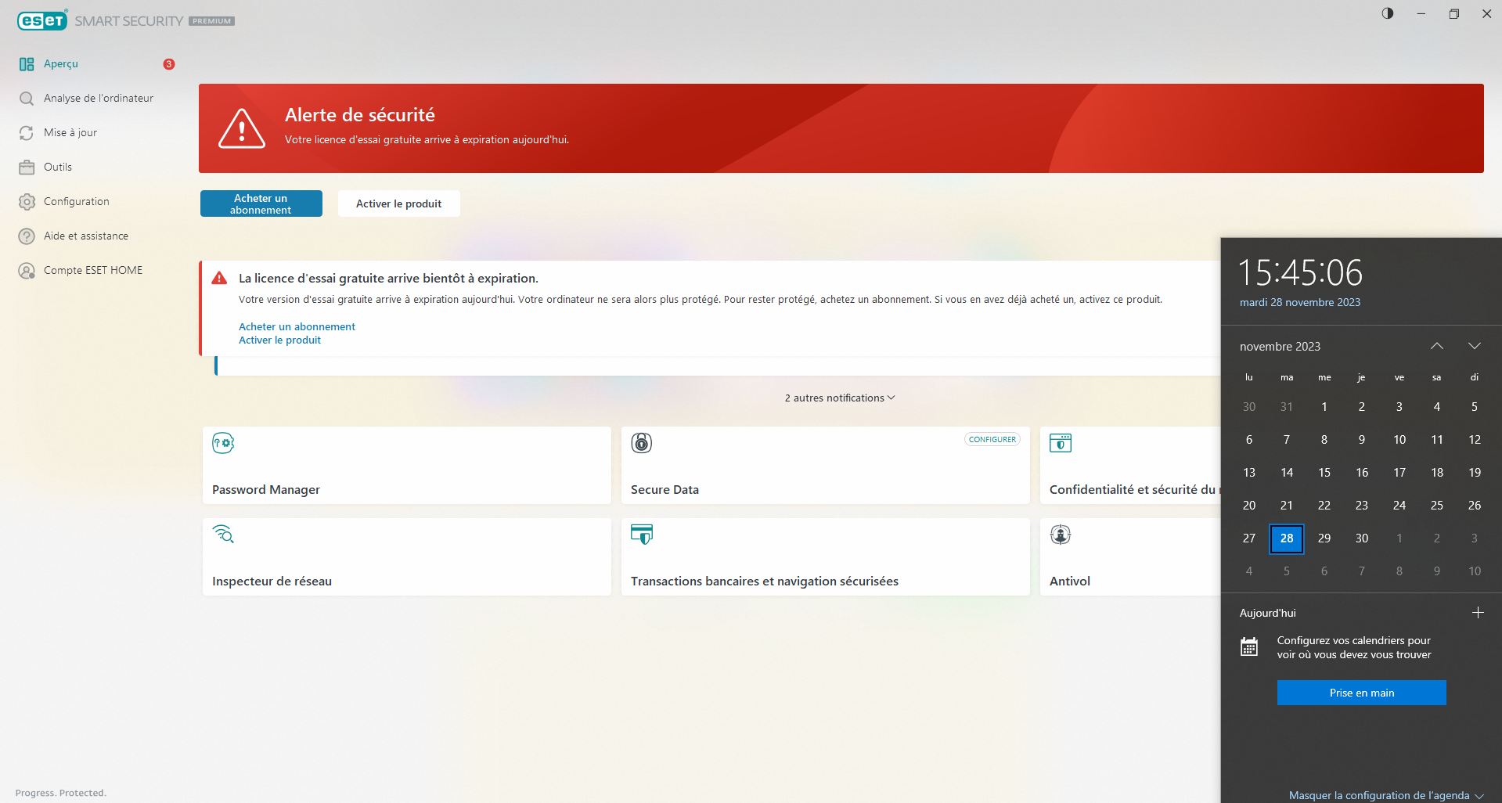Click the Aujourd'hui heading in agenda

click(x=1268, y=614)
